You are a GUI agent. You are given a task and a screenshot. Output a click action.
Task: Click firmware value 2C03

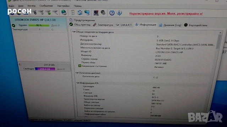coord(158,56)
